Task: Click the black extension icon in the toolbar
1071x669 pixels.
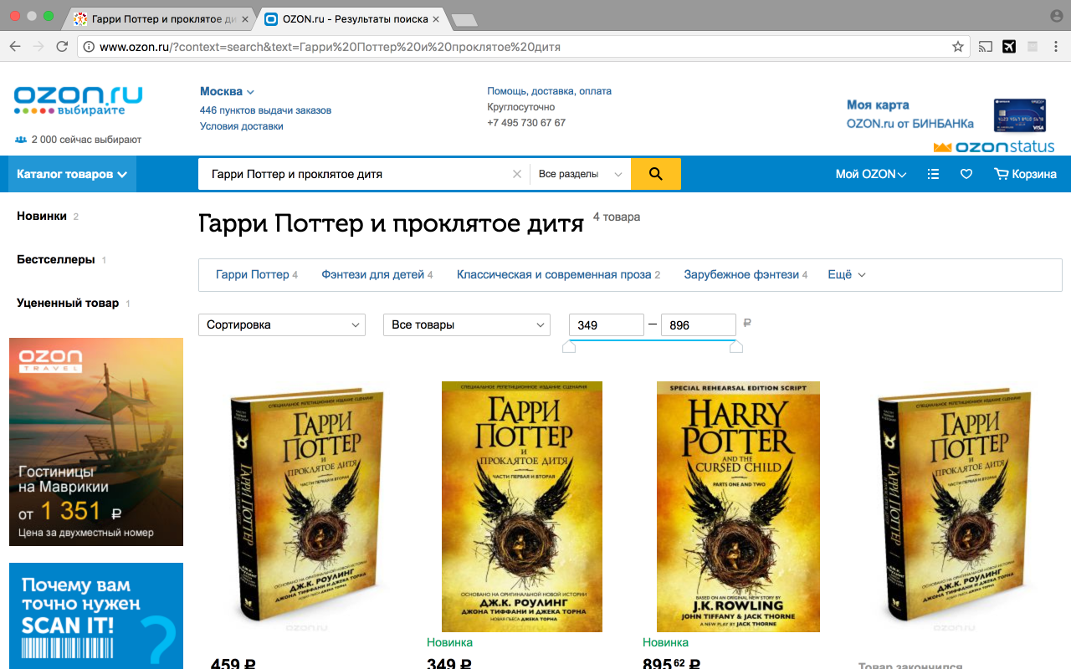Action: pos(1009,47)
